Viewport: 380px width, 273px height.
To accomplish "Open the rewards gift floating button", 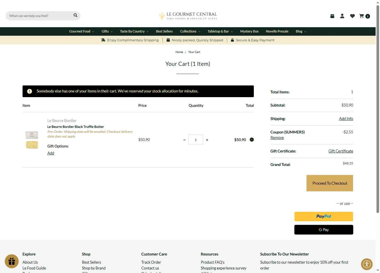I will point(12,261).
